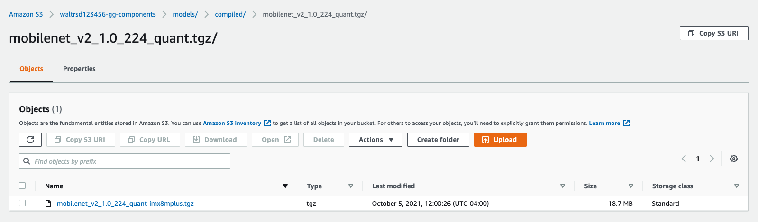Click the external link icon after Learn more

(626, 123)
